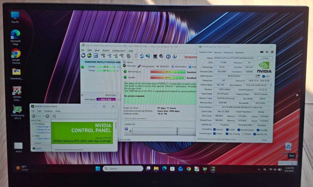313x187 pixels.
Task: Click NVIDIA Control Panel back arrow
Action: click(x=33, y=116)
